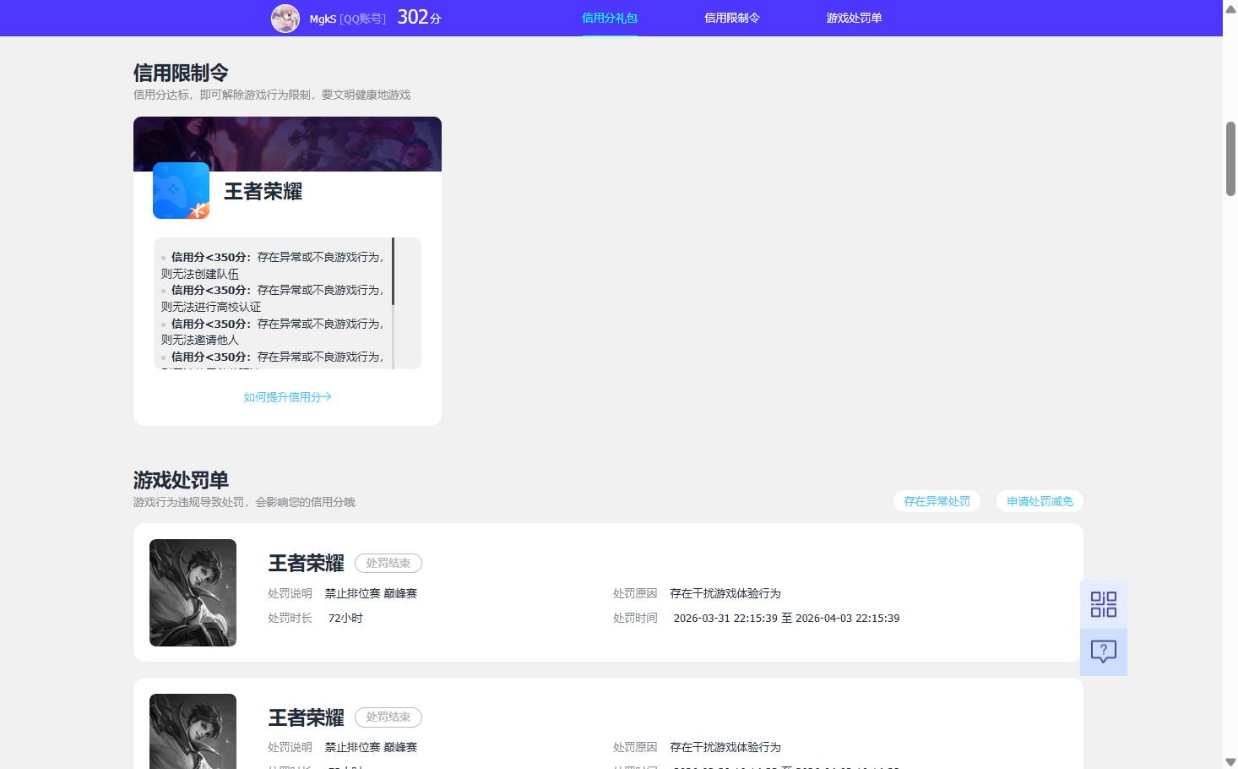
Task: Click 则无法创建队伍 restriction text
Action: [x=200, y=274]
